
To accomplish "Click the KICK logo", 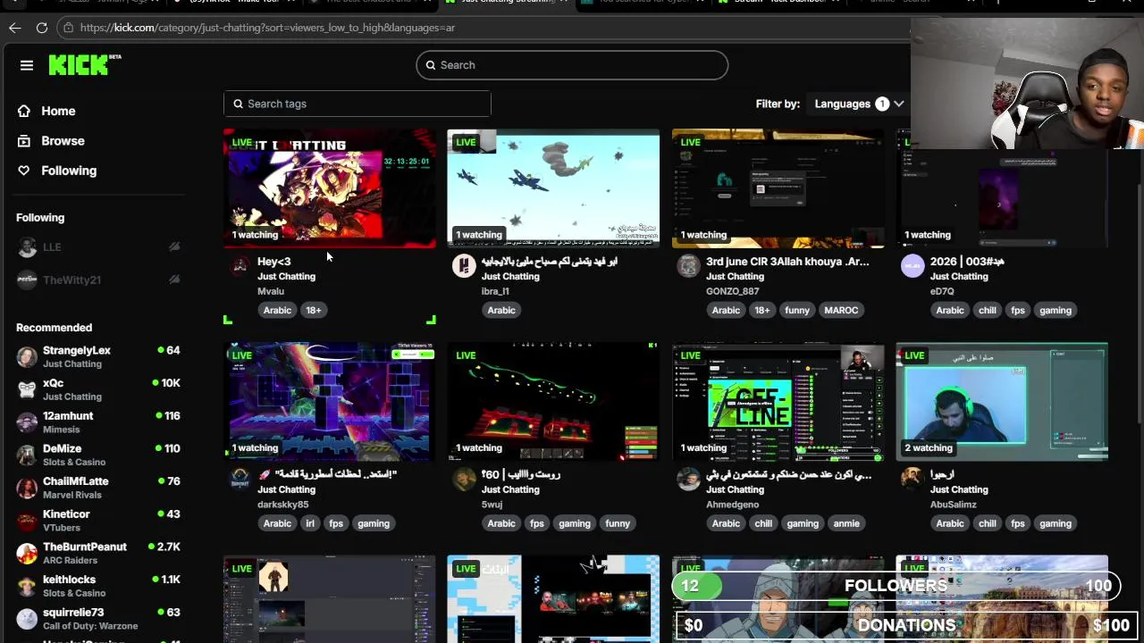I will (84, 64).
